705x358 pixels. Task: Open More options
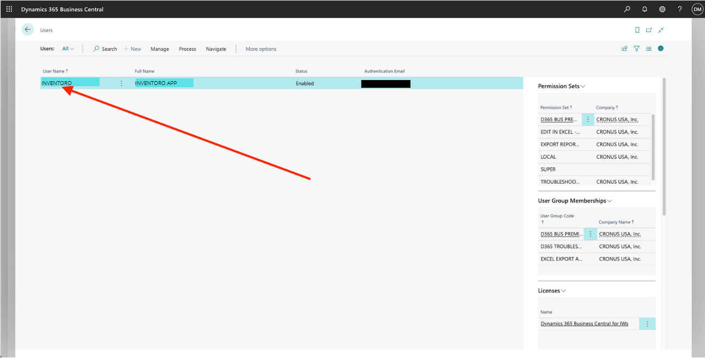click(261, 49)
